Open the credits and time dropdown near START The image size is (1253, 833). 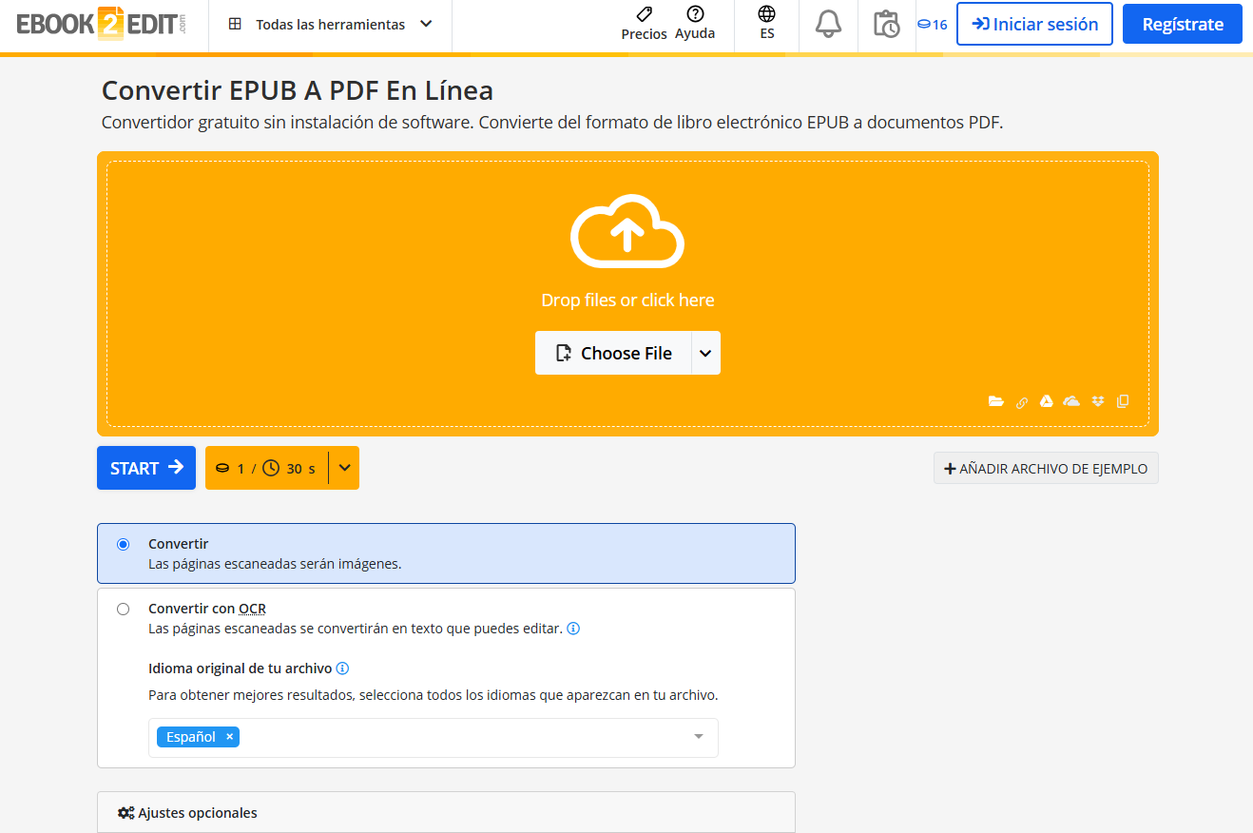click(x=344, y=467)
